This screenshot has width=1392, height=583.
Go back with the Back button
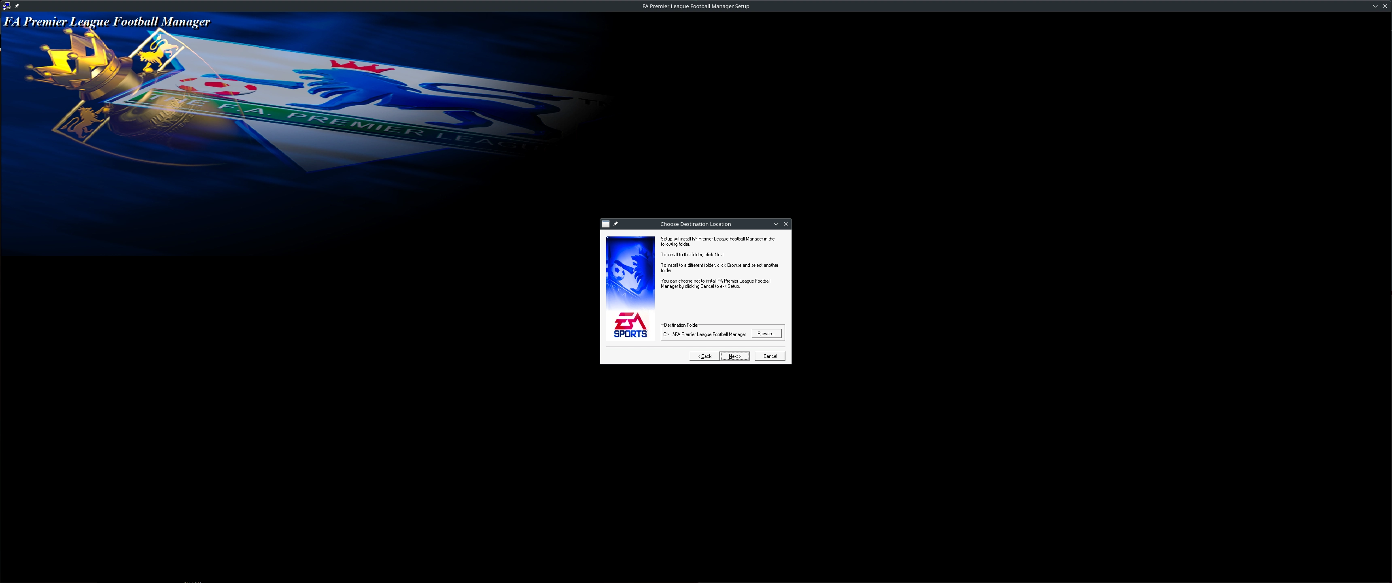704,356
